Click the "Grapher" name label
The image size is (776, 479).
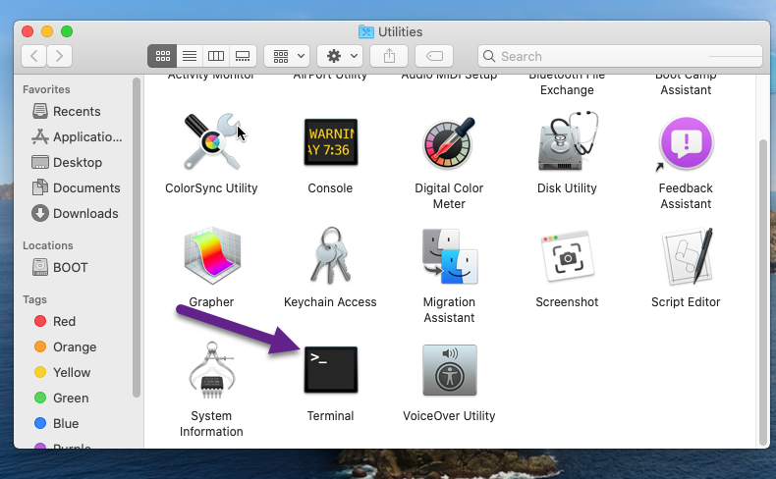pos(211,302)
